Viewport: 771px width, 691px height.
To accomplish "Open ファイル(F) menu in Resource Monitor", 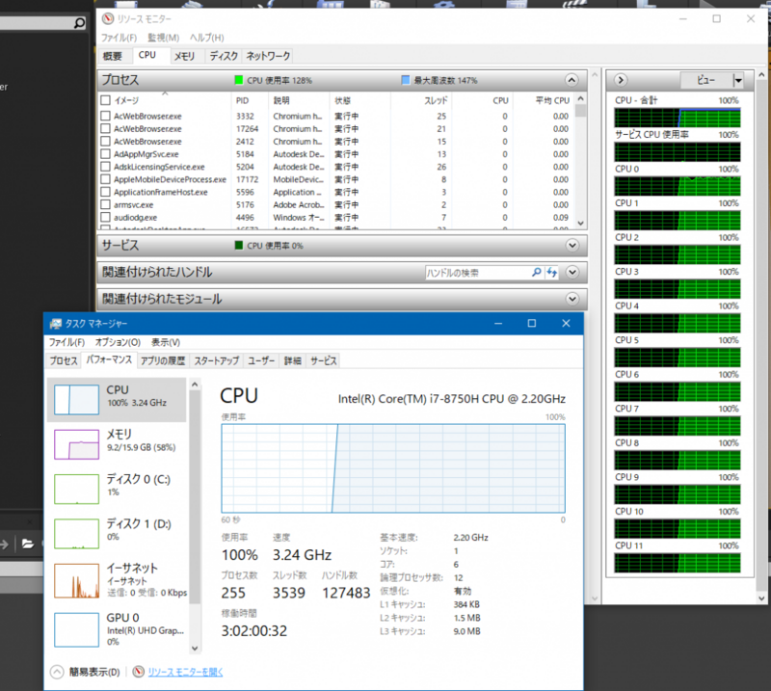I will tap(119, 38).
